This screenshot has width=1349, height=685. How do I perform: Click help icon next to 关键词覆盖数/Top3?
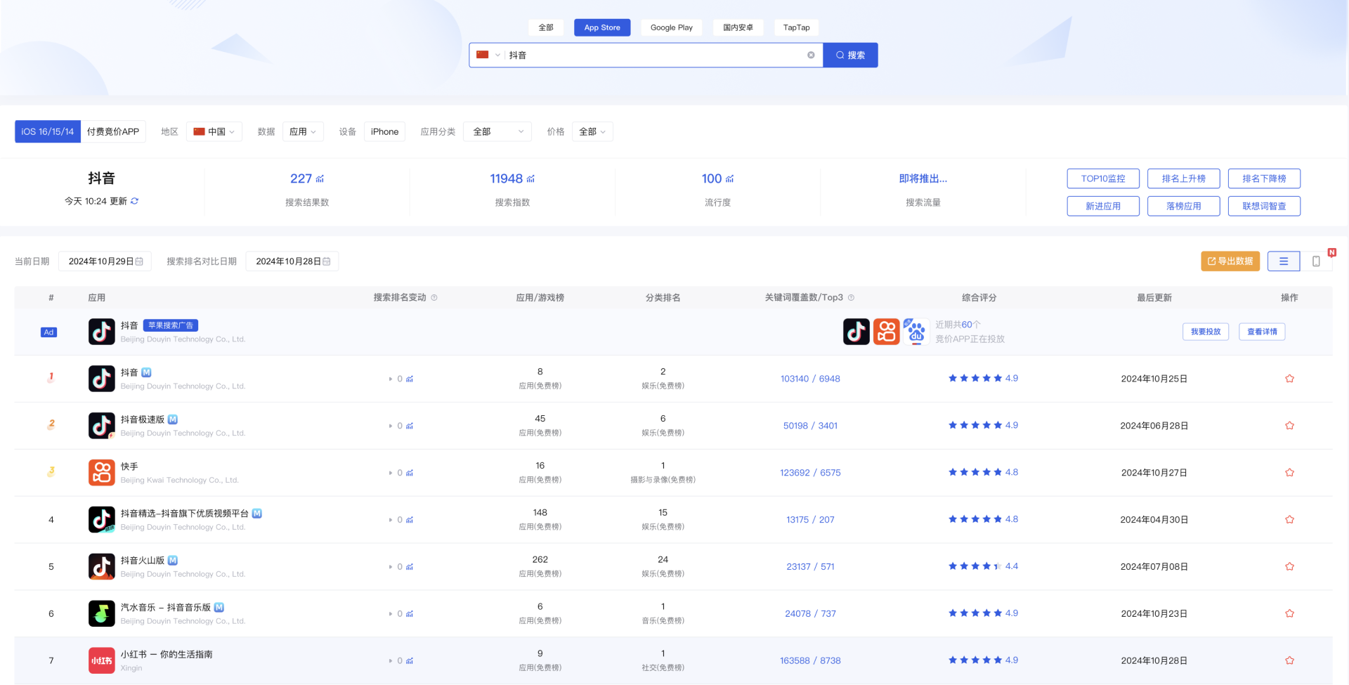851,298
